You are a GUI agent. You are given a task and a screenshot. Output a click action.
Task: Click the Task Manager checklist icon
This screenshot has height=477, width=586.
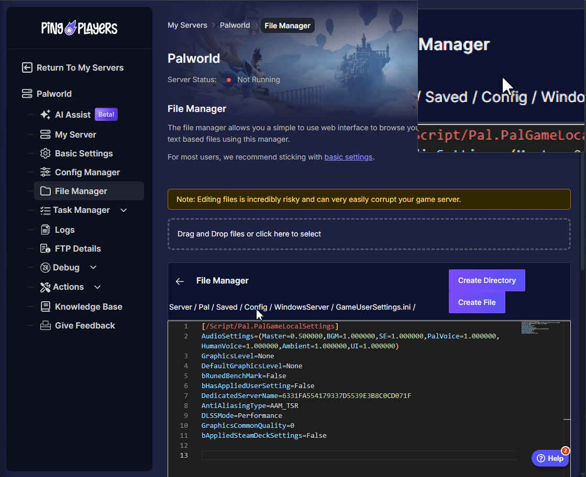[x=45, y=210]
